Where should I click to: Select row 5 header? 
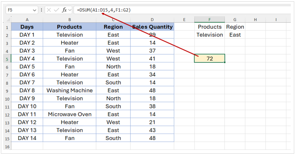[7, 59]
